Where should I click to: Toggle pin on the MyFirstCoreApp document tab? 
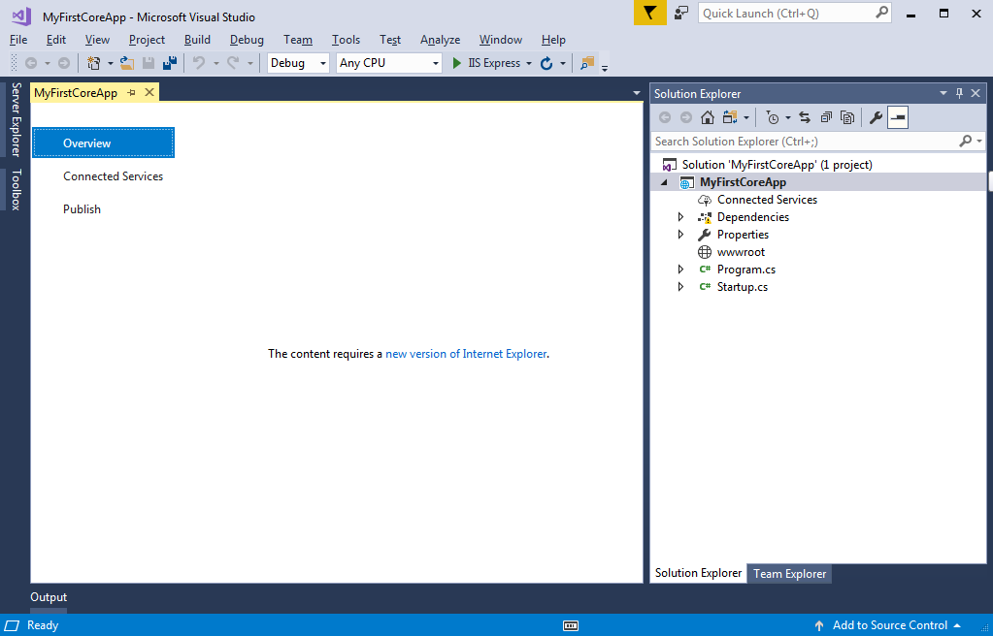point(131,92)
